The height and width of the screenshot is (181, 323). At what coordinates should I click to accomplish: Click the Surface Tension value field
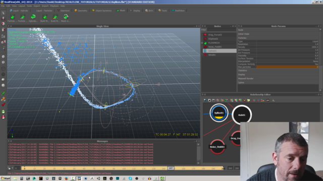point(287,58)
